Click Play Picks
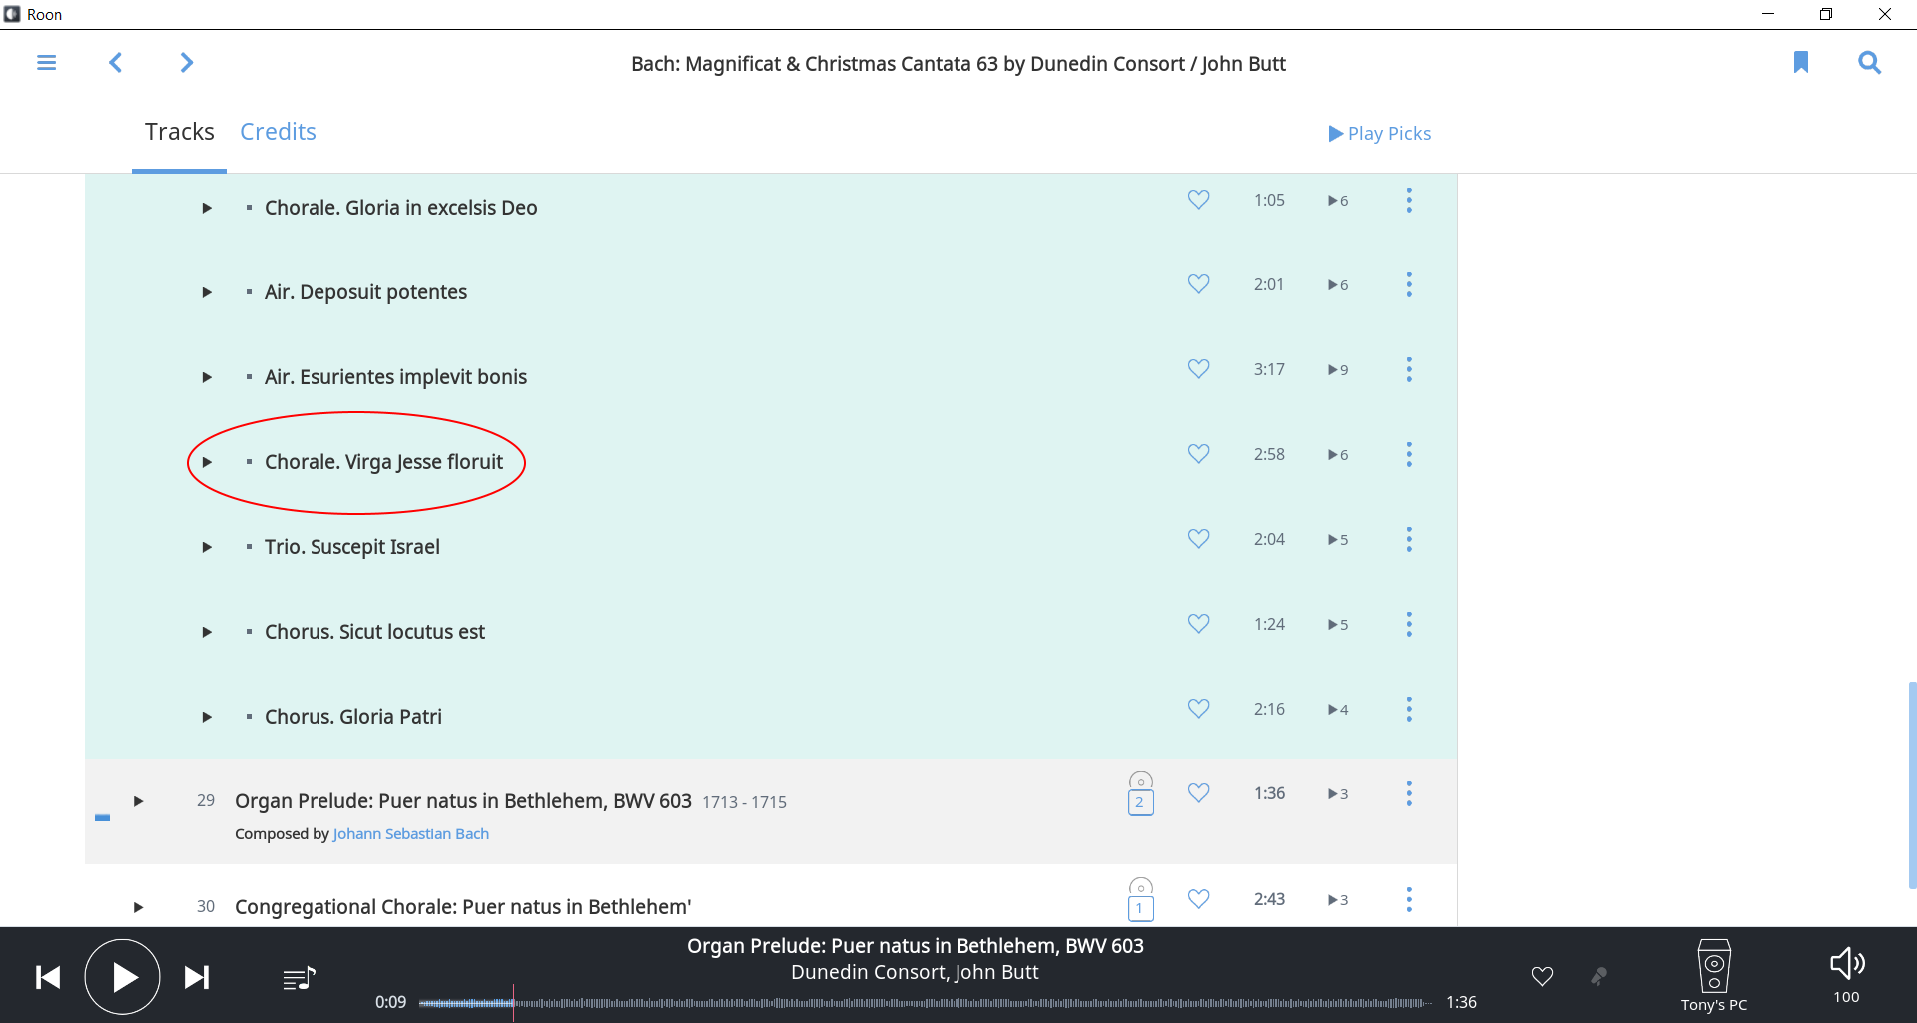1917x1023 pixels. 1380,134
